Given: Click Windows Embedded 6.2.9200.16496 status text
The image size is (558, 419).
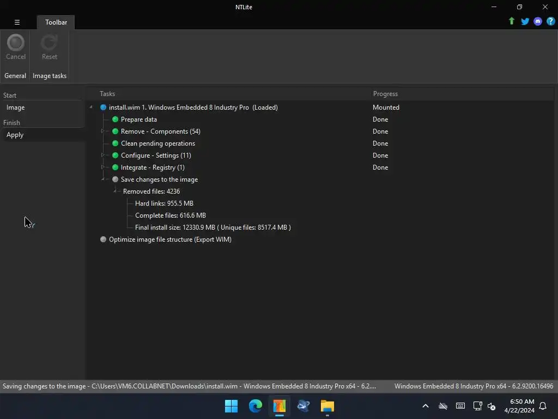Looking at the screenshot, I should (x=474, y=386).
